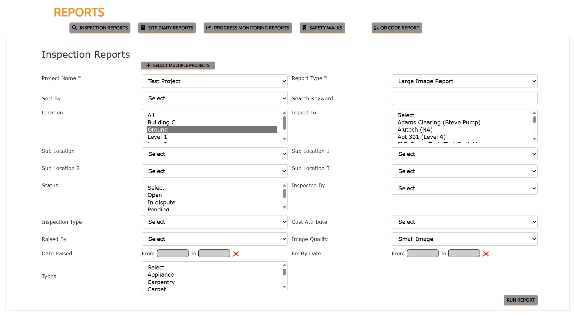Choose 'Select' in the Types list
The width and height of the screenshot is (574, 316).
[x=212, y=268]
